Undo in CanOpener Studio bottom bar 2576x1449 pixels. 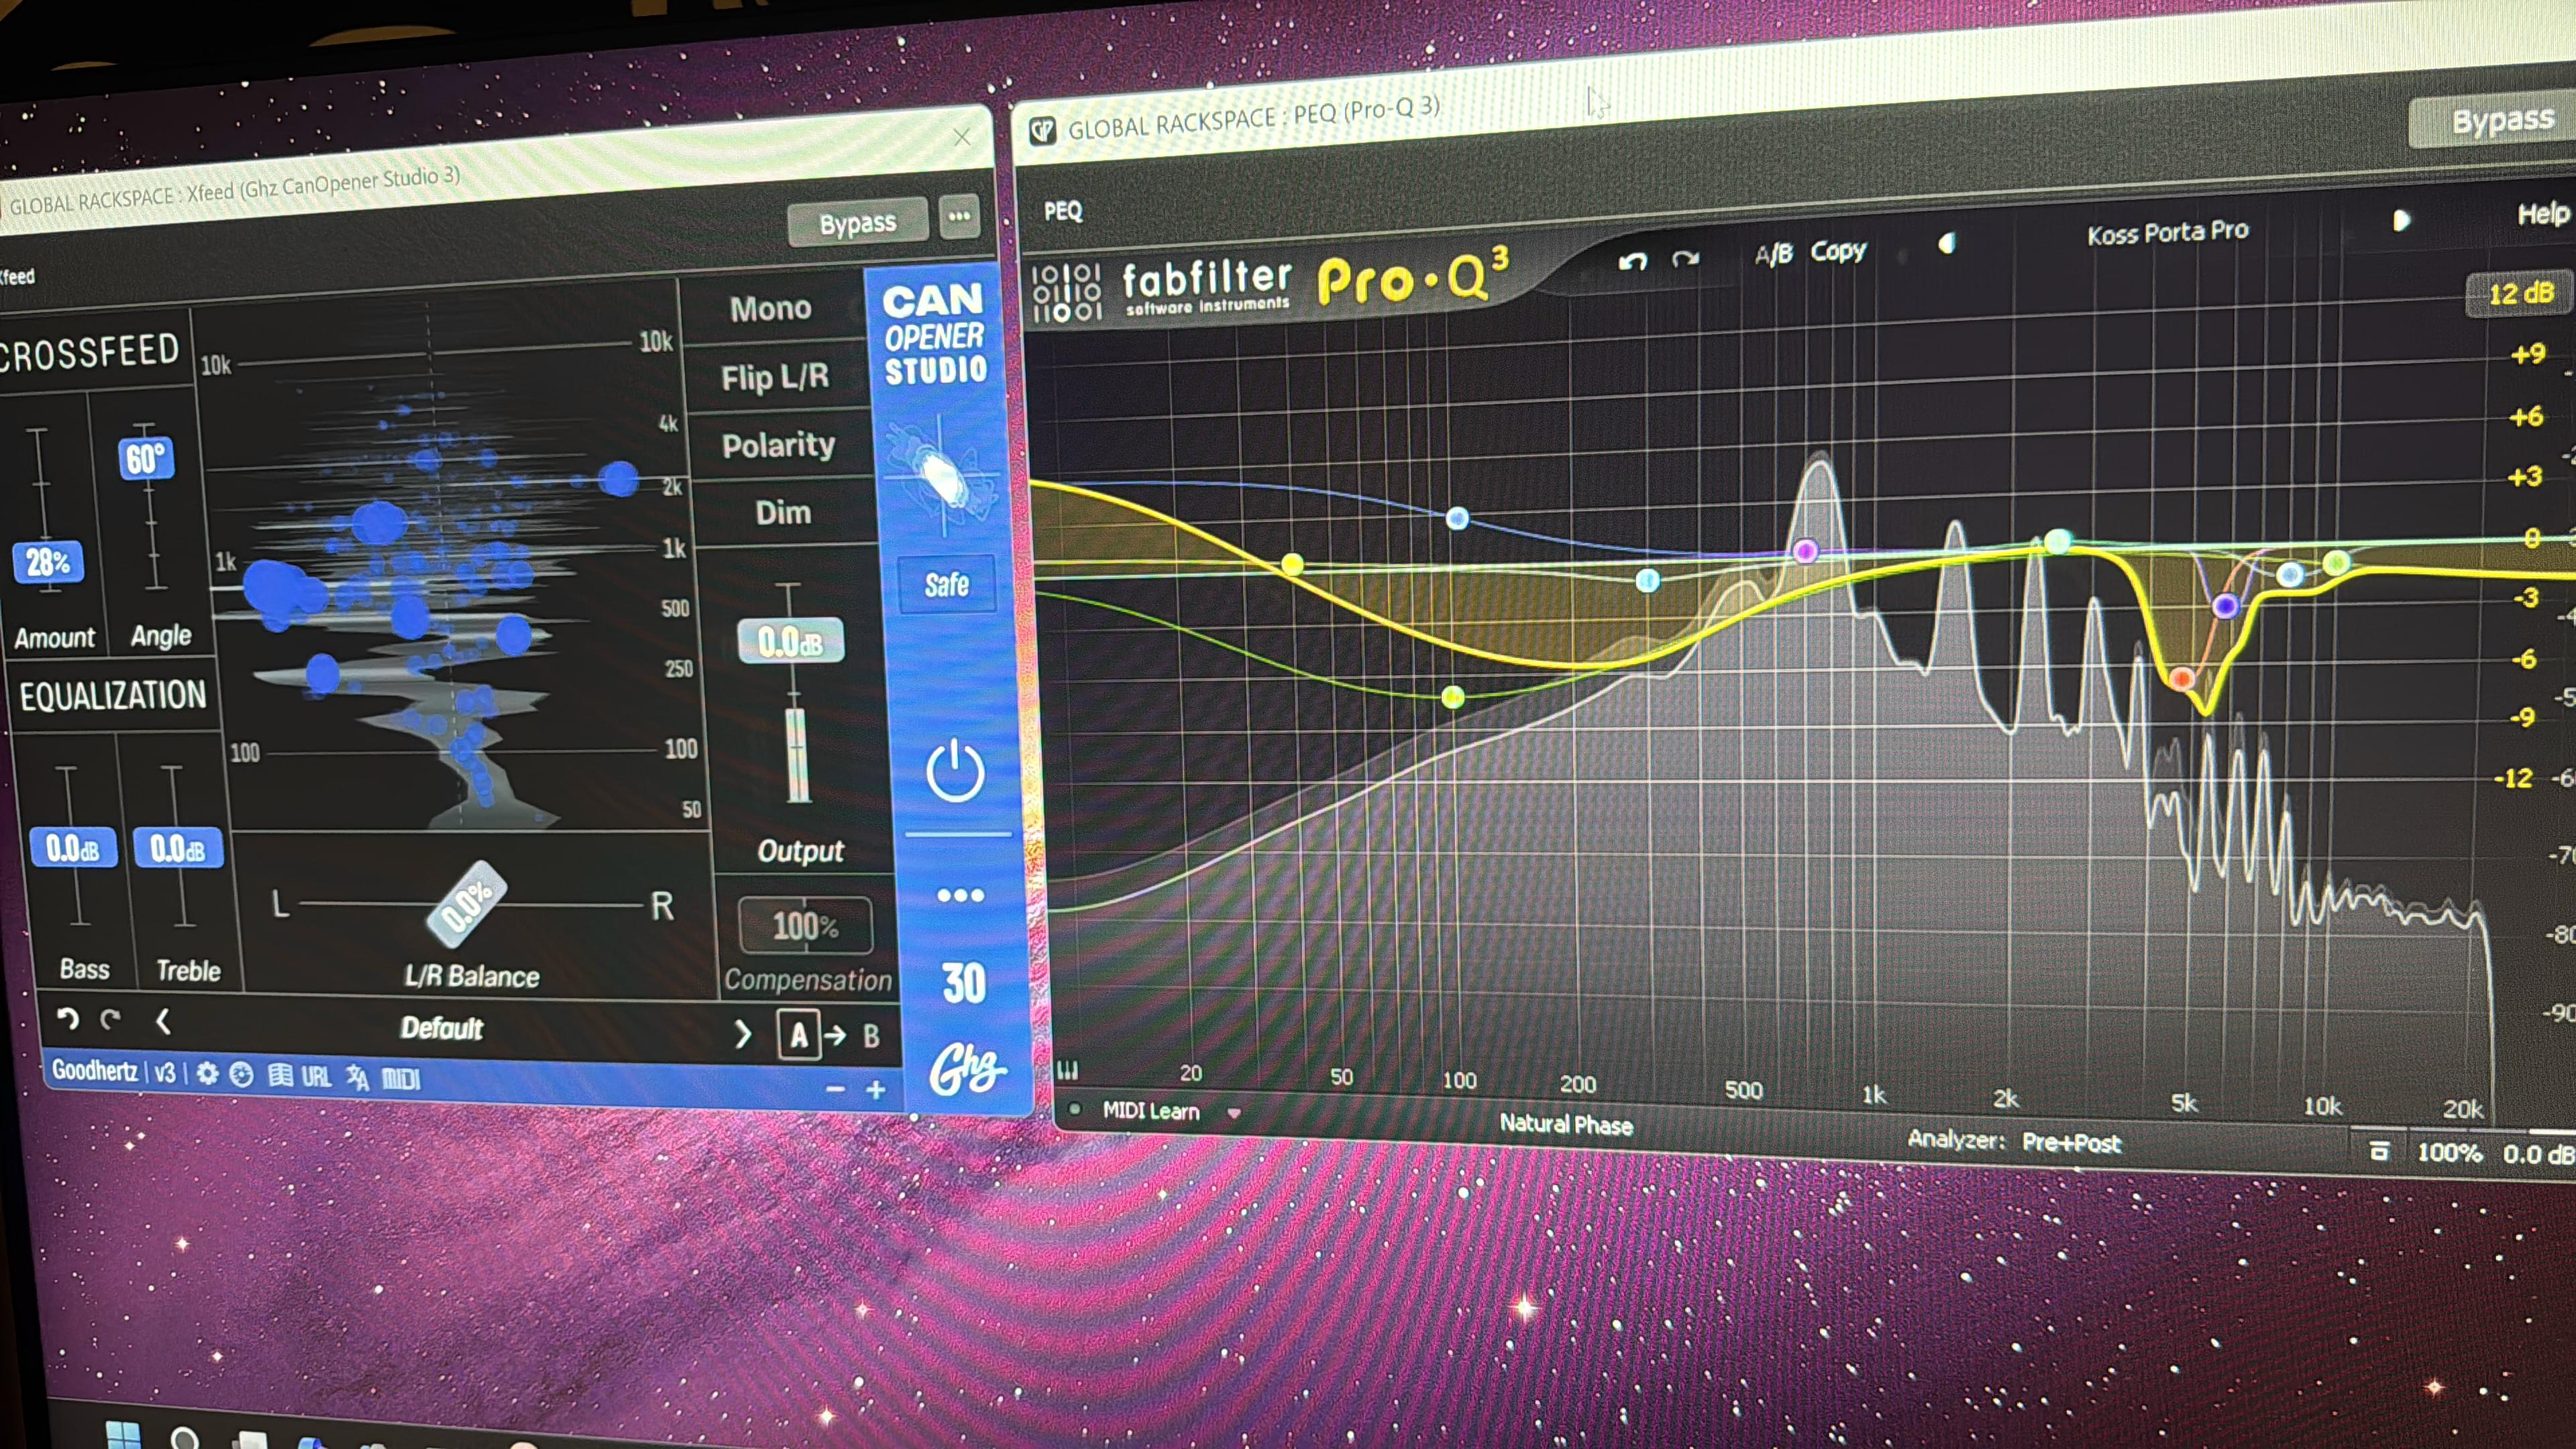point(67,1018)
